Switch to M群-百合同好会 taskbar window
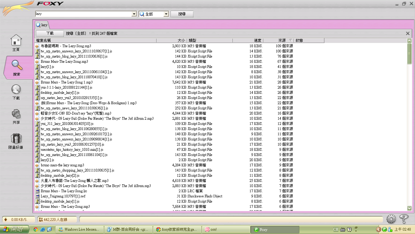The width and height of the screenshot is (415, 234). (x=128, y=229)
